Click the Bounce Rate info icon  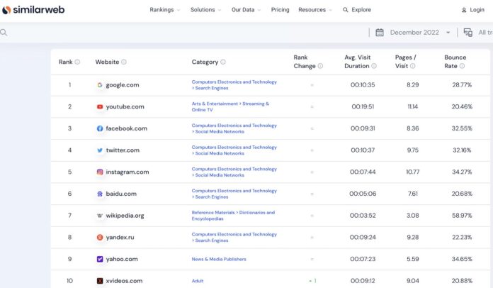tap(462, 66)
